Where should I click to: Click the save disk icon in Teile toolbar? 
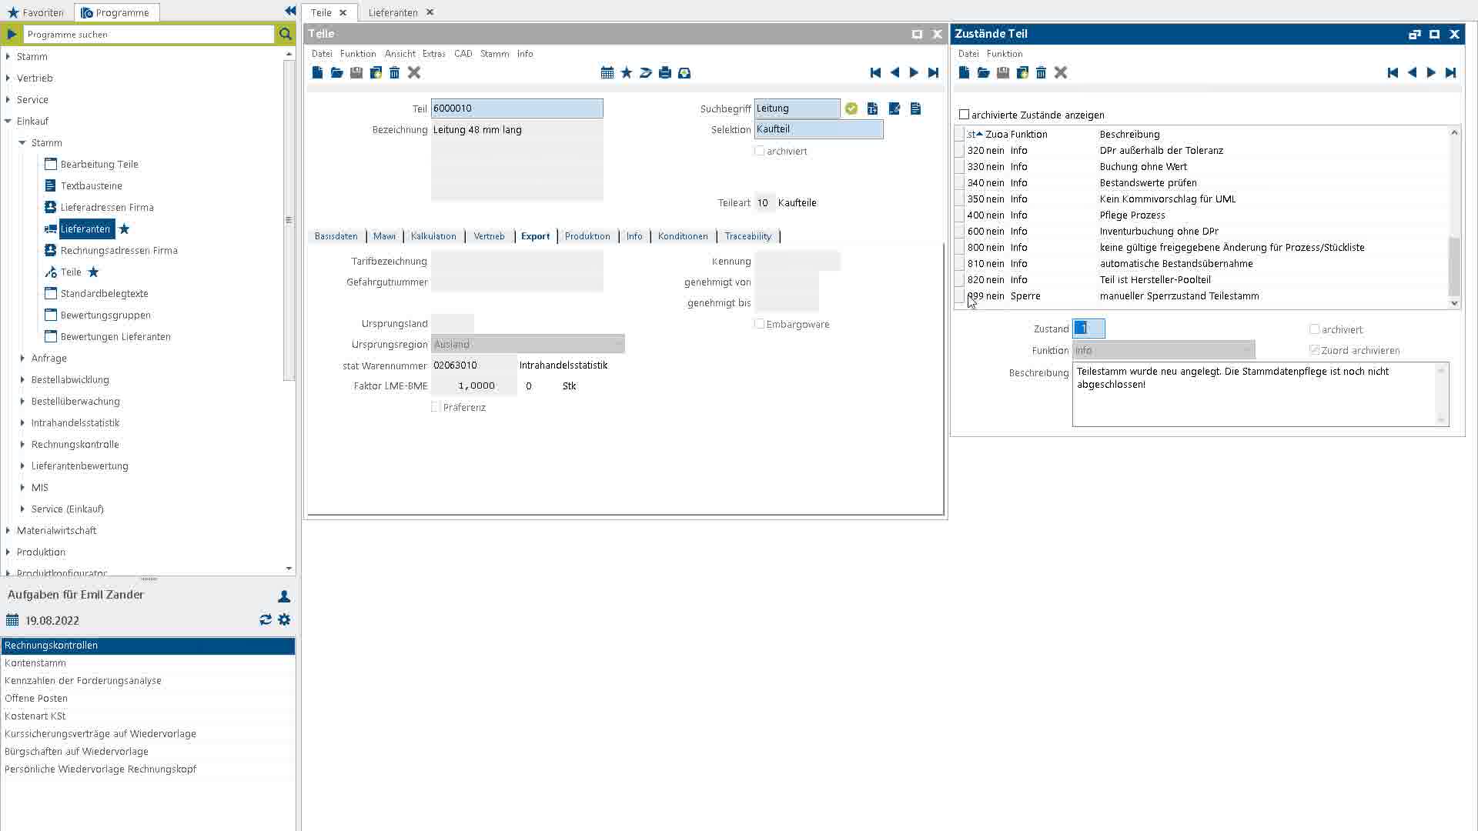[356, 72]
